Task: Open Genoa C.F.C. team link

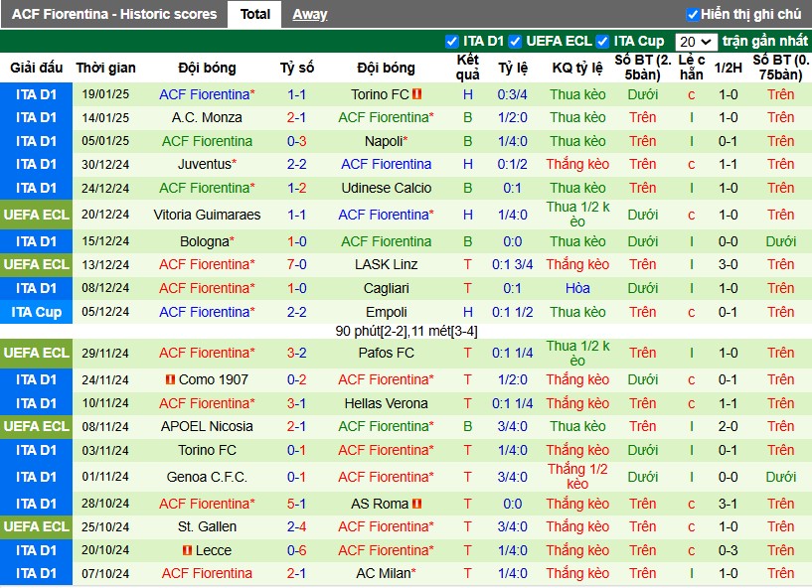Action: 207,477
